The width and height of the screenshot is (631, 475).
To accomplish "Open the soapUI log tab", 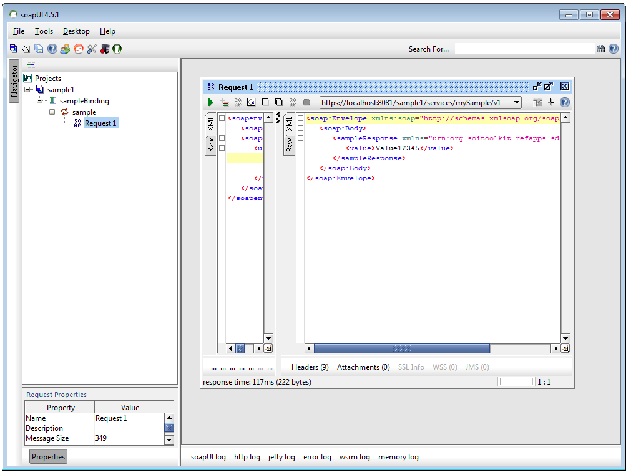I will pos(208,457).
